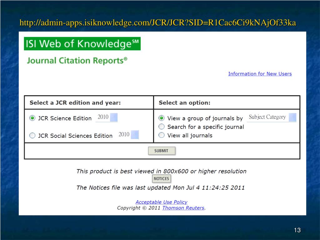Click the NOTICES button
Screen dimensions: 320x240
pos(162,179)
